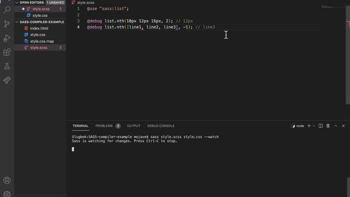
Task: Click line number 1 in the gutter
Action: point(78,9)
